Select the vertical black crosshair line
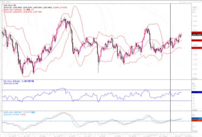The image size is (202, 137). pyautogui.click(x=171, y=65)
